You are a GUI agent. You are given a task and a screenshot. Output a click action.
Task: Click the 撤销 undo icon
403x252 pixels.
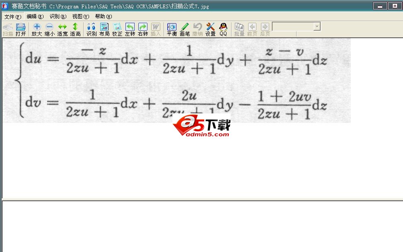[x=198, y=29]
